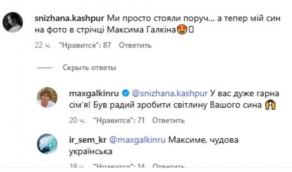Click the 22 ч. timestamp
This screenshot has height=172, width=292.
coord(43,45)
